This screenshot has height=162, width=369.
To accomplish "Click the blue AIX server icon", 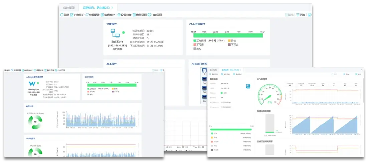I will pyautogui.click(x=248, y=86).
